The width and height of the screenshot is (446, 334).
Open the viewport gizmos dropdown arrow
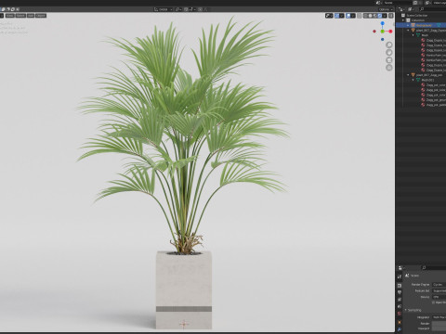(x=342, y=16)
